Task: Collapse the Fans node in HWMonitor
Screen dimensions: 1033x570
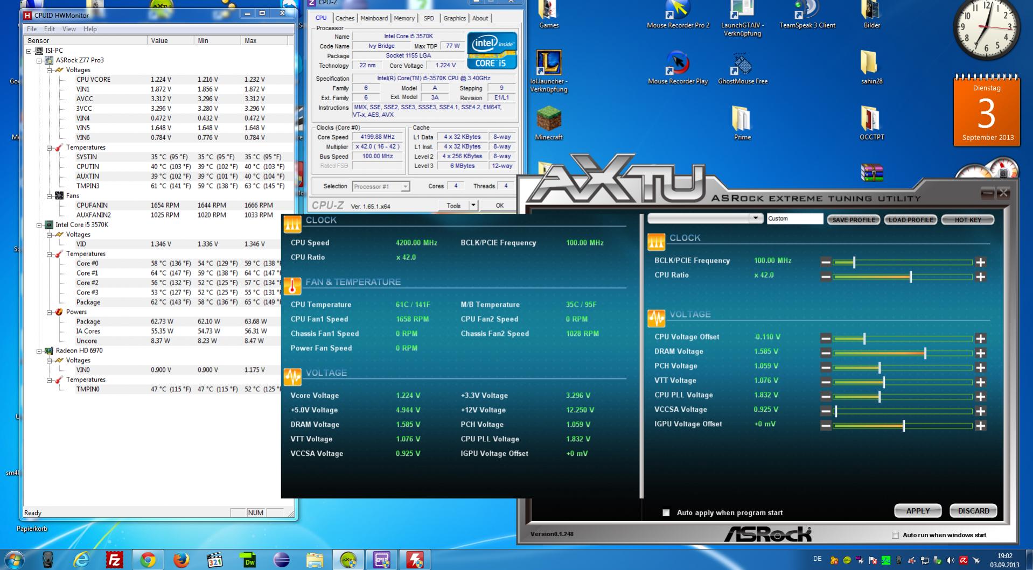Action: point(49,196)
